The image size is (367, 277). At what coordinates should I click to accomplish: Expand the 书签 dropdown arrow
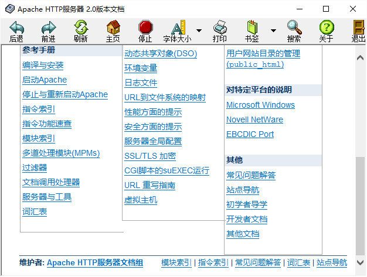(x=273, y=30)
